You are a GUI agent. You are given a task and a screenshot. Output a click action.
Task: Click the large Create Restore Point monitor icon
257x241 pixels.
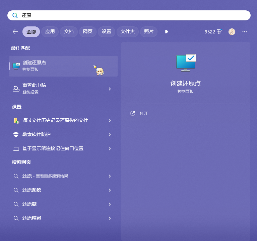pos(186,63)
